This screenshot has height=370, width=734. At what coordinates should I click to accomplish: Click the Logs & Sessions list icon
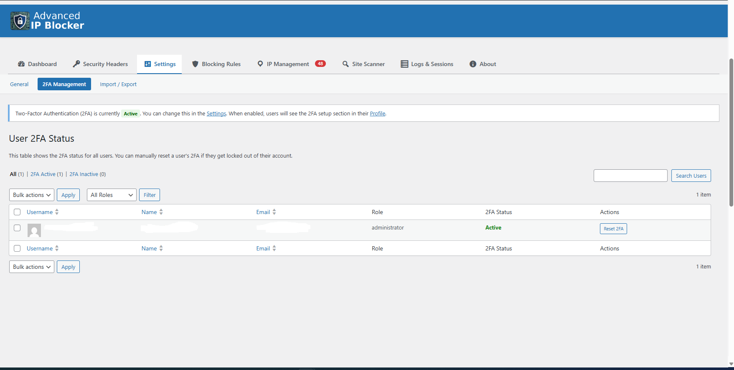(404, 64)
